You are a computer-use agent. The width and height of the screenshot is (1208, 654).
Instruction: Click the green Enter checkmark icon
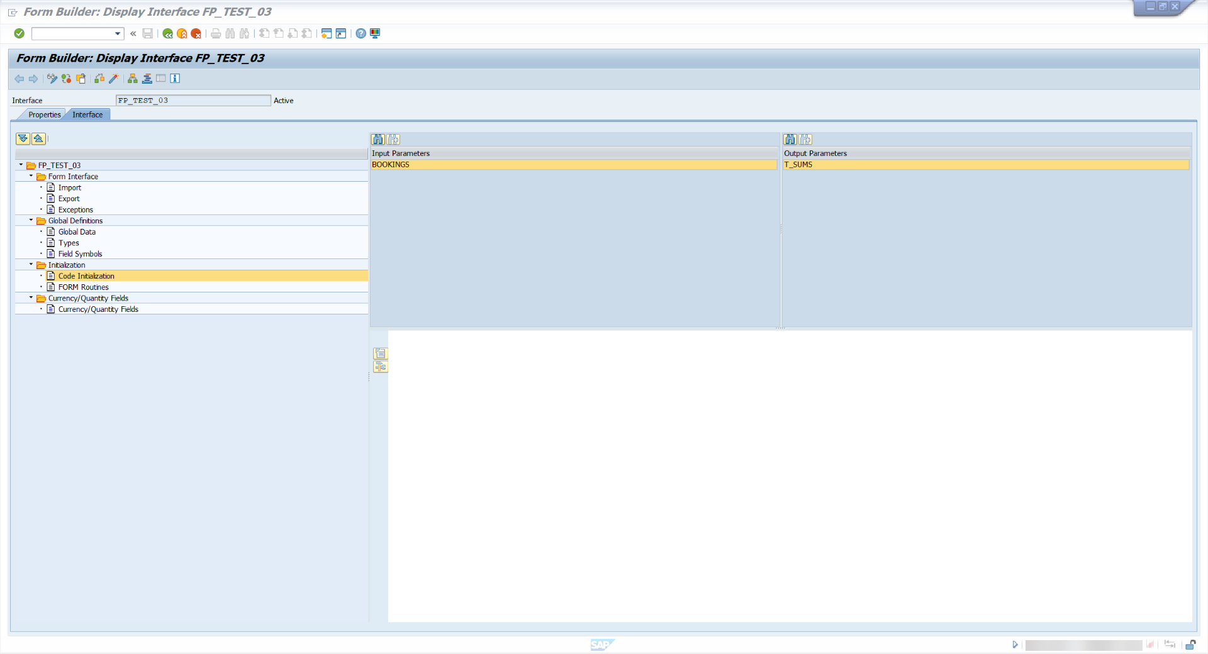point(20,33)
